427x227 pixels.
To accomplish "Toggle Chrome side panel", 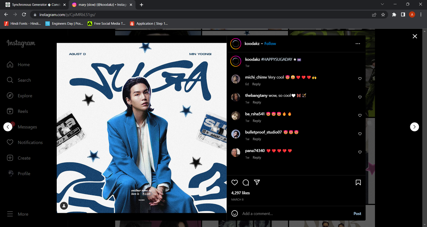I will pos(403,14).
